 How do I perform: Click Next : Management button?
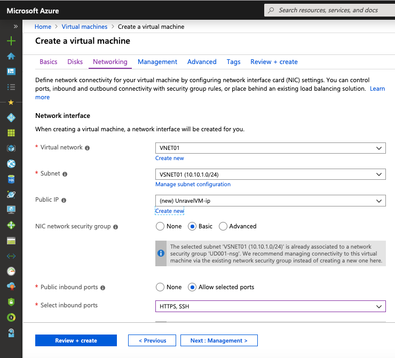tap(219, 340)
